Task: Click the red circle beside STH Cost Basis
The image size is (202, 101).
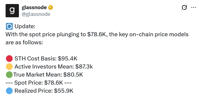Action: click(x=9, y=59)
